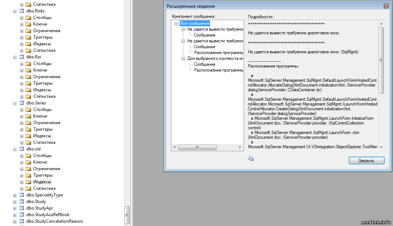The width and height of the screenshot is (393, 226).
Task: Click the dbo.Roi table icon
Action: tap(22, 57)
